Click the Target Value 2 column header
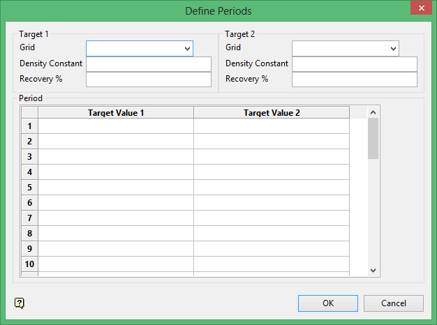The height and width of the screenshot is (325, 437). tap(272, 112)
